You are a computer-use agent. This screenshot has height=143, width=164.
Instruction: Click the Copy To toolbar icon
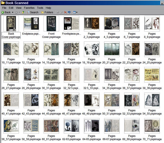pos(61,12)
